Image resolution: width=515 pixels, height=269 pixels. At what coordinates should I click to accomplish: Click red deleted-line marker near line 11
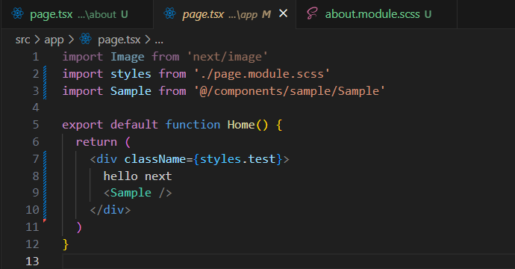click(45, 220)
